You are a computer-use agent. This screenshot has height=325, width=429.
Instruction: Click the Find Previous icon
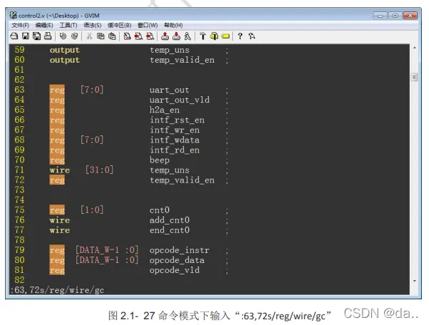point(150,36)
